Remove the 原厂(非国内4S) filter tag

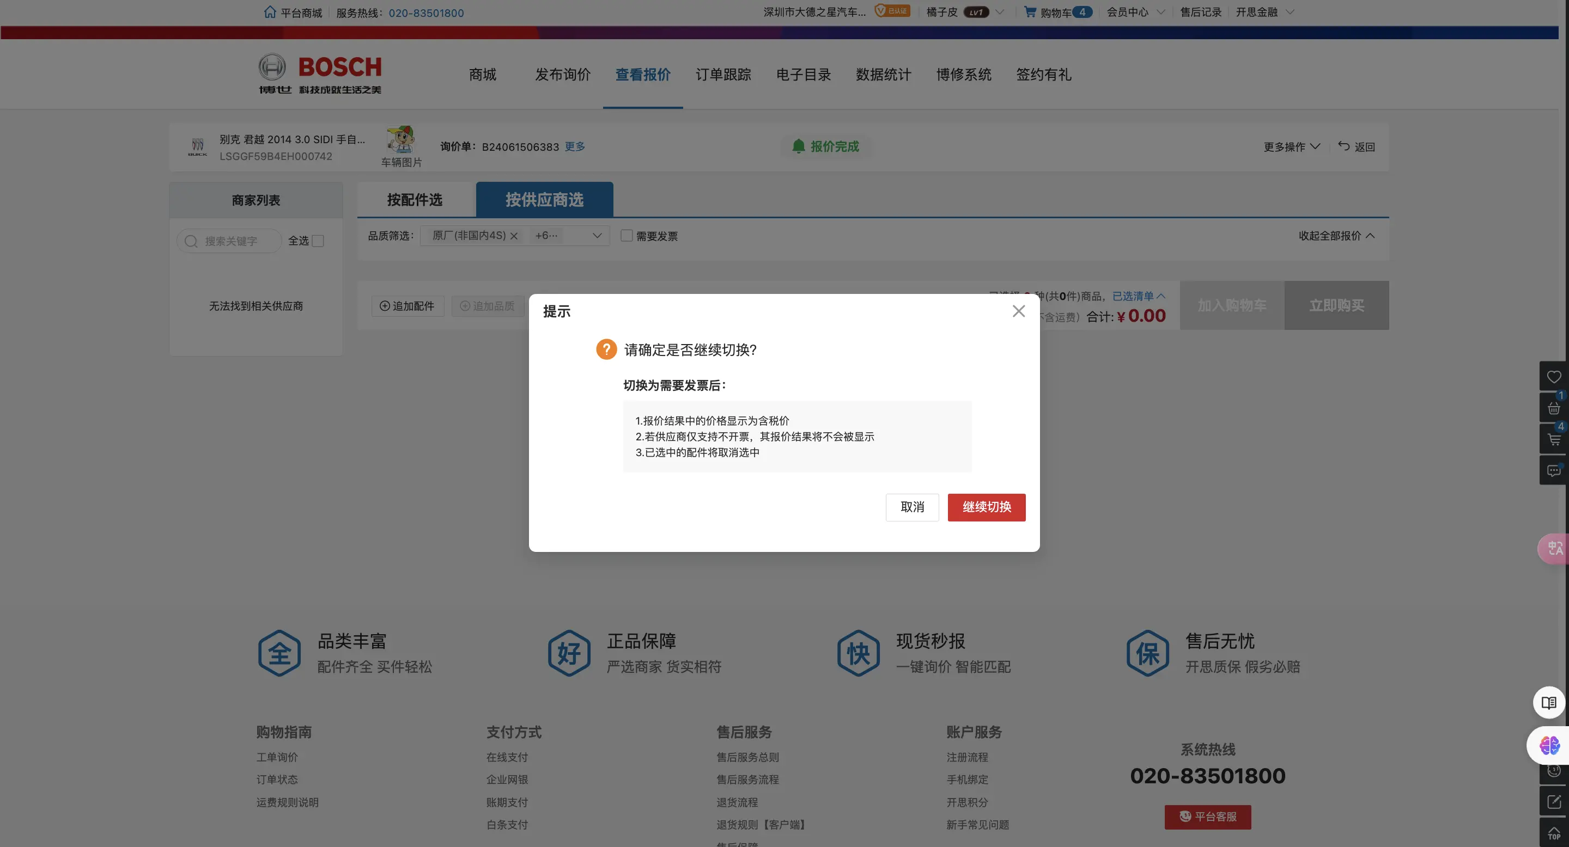(515, 236)
